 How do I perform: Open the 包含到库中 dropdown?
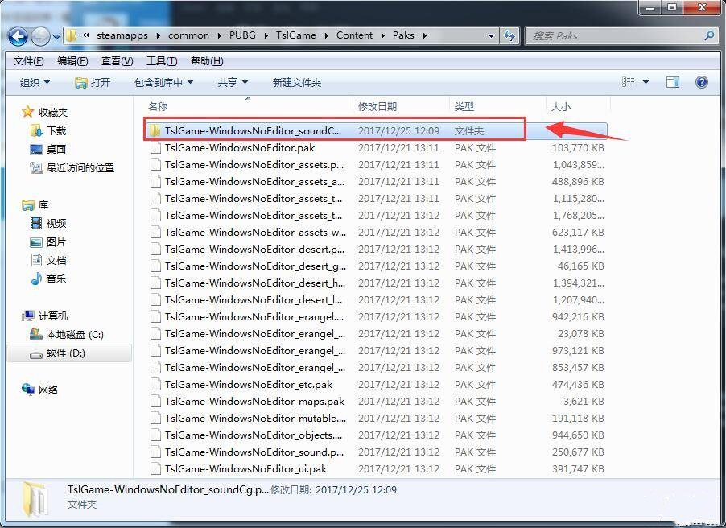[x=163, y=82]
